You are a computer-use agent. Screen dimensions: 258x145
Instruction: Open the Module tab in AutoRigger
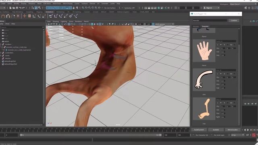pyautogui.click(x=196, y=27)
